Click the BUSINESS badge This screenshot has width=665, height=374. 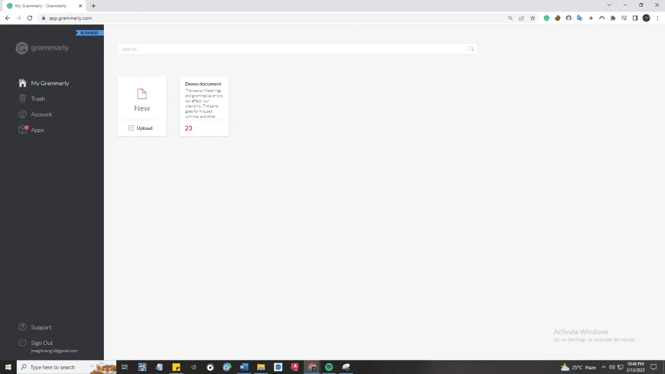coord(89,33)
